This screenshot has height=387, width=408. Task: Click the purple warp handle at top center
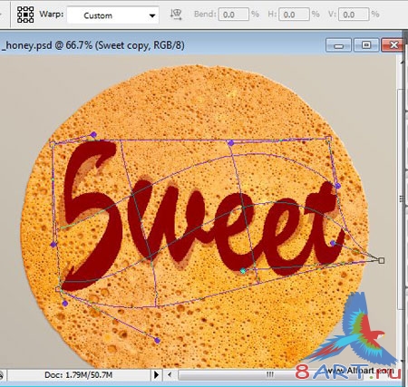tap(231, 143)
